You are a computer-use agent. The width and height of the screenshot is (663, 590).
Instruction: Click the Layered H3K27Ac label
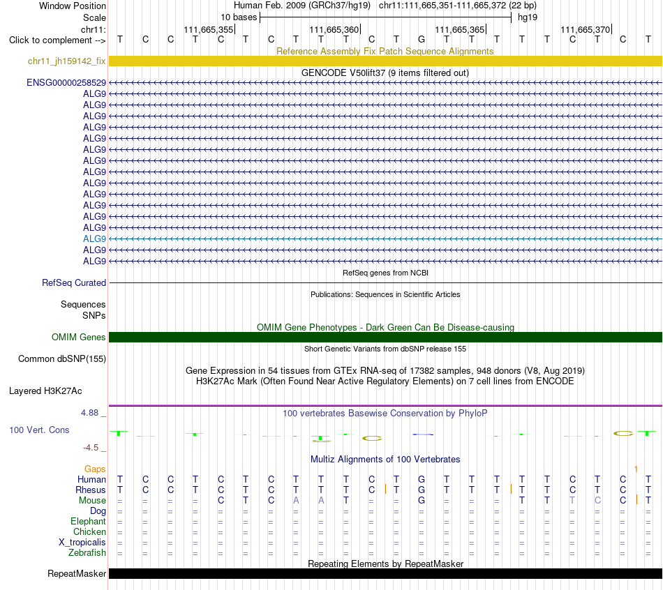tap(45, 391)
